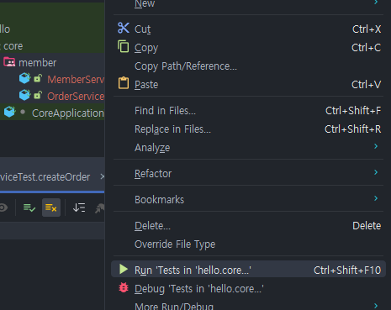Click the green Run triangle icon
Image resolution: width=391 pixels, height=310 pixels.
(124, 269)
